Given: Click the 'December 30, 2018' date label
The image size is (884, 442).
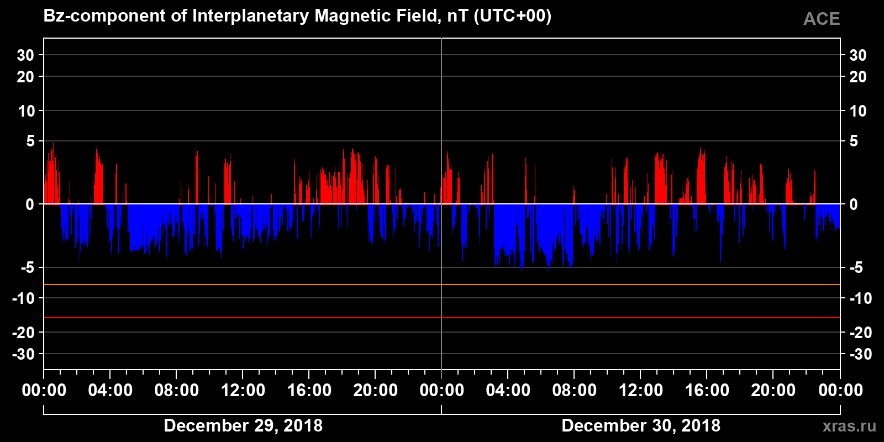Looking at the screenshot, I should click(641, 425).
